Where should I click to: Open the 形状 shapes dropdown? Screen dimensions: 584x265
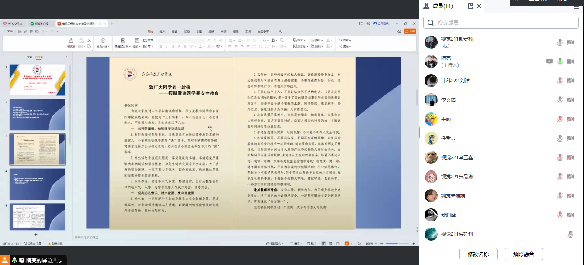[299, 40]
